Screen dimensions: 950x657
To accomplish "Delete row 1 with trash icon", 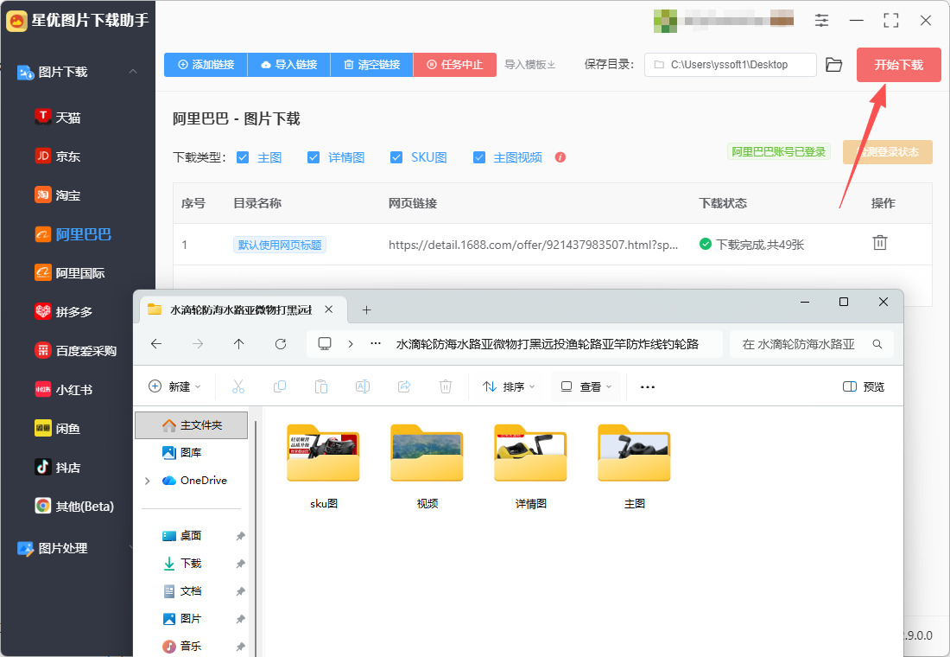I will (880, 243).
